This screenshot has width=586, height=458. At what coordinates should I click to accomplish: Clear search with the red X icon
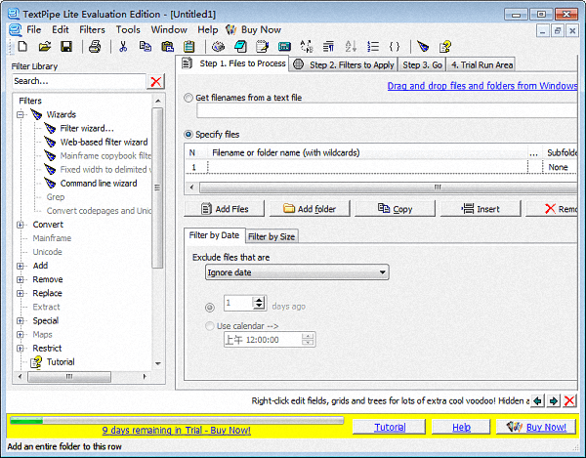[x=156, y=81]
